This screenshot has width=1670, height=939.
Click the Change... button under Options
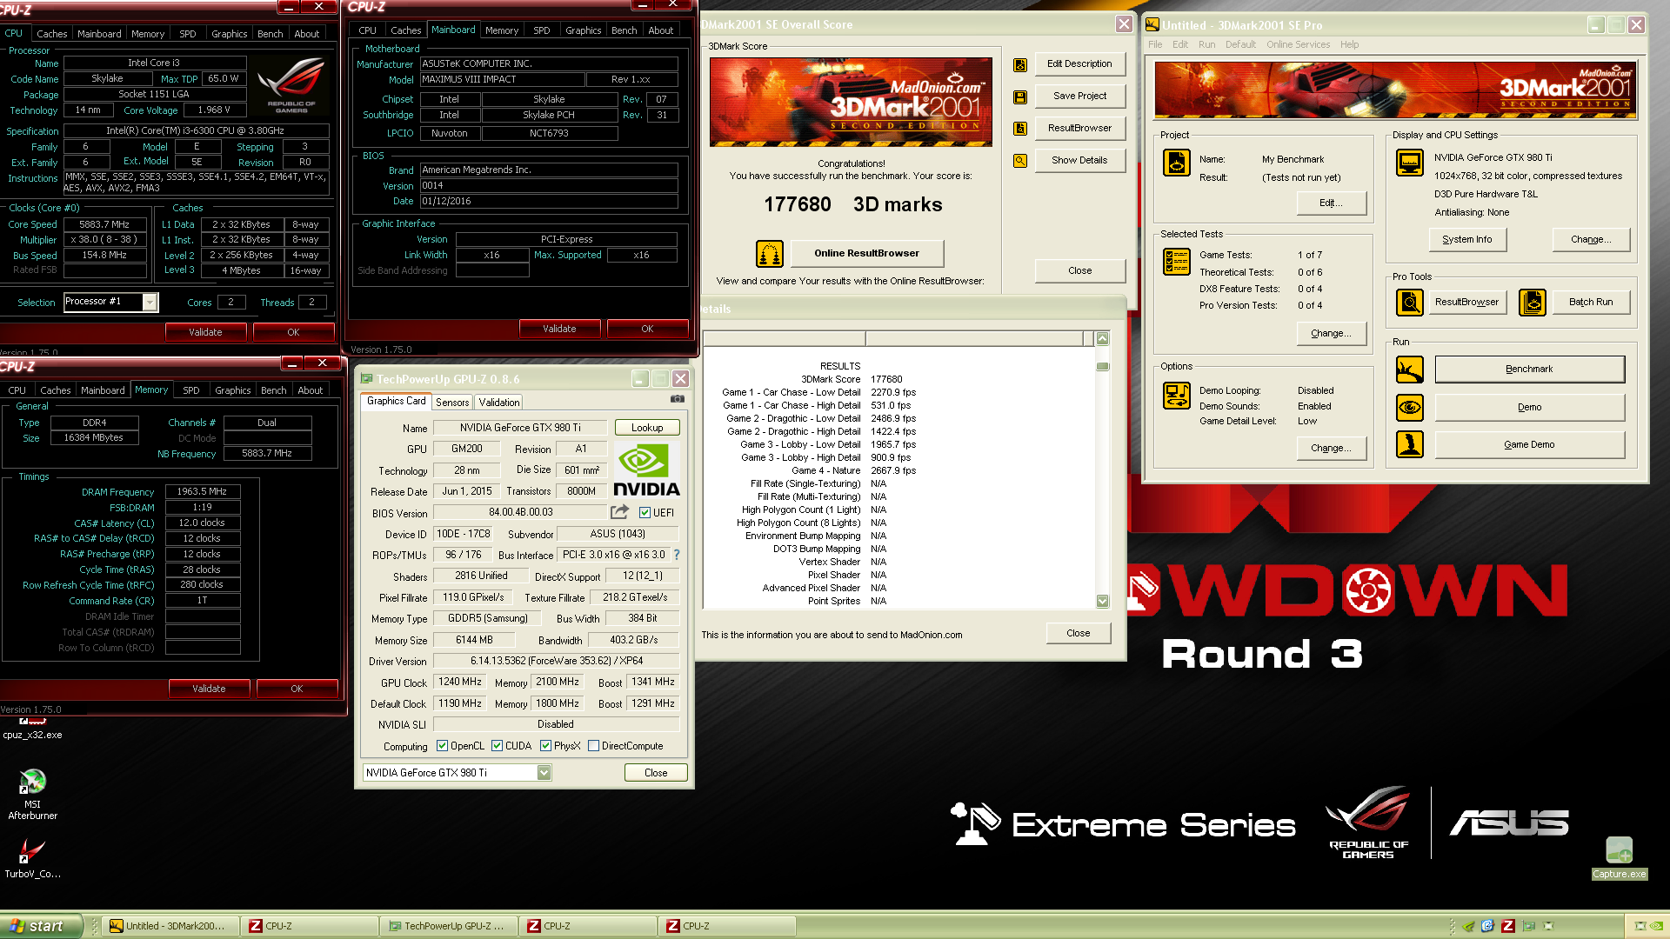(1331, 449)
